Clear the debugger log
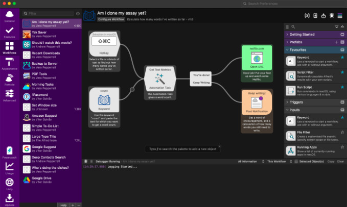This screenshot has height=207, width=347. point(340,162)
